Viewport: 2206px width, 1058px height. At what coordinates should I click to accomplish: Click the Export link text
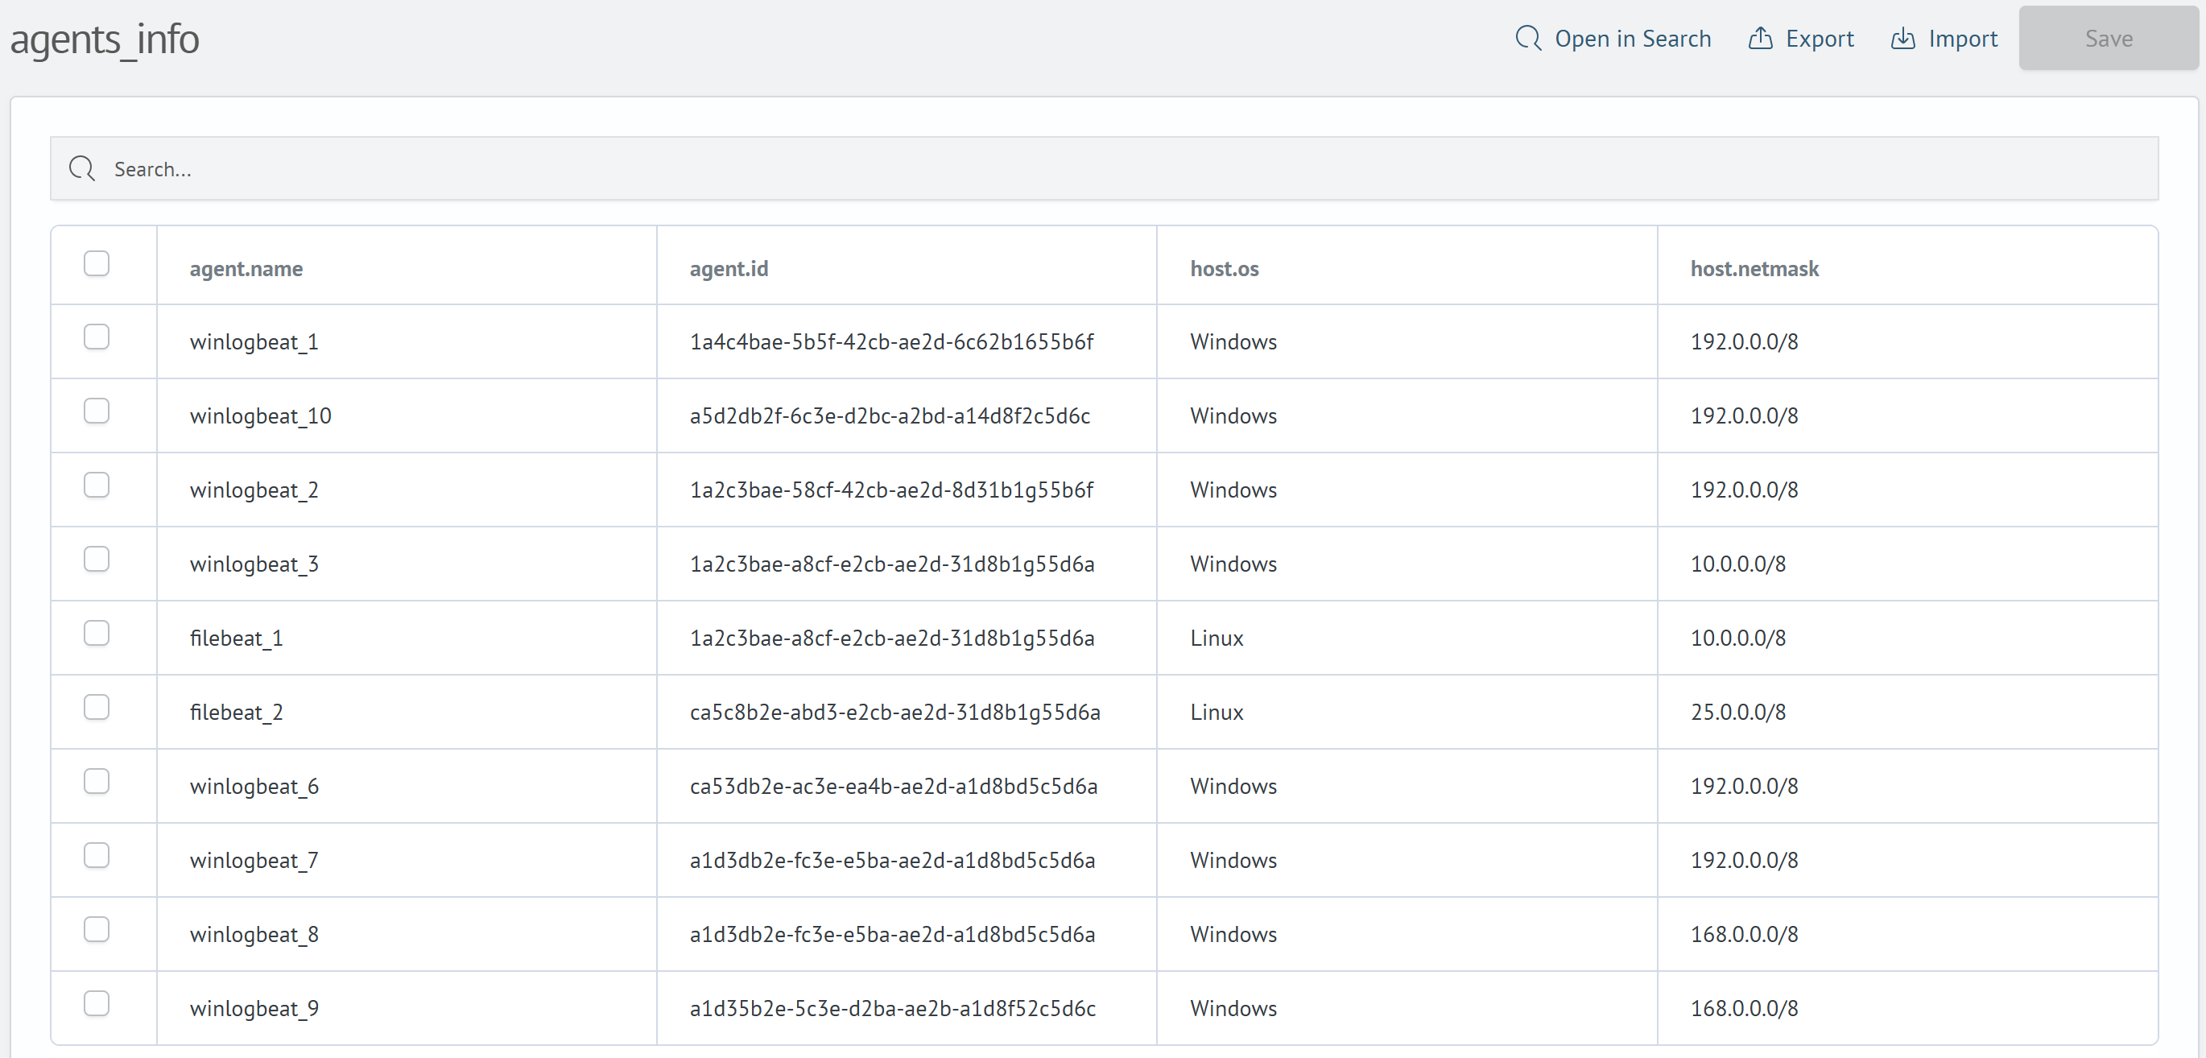(x=1820, y=38)
